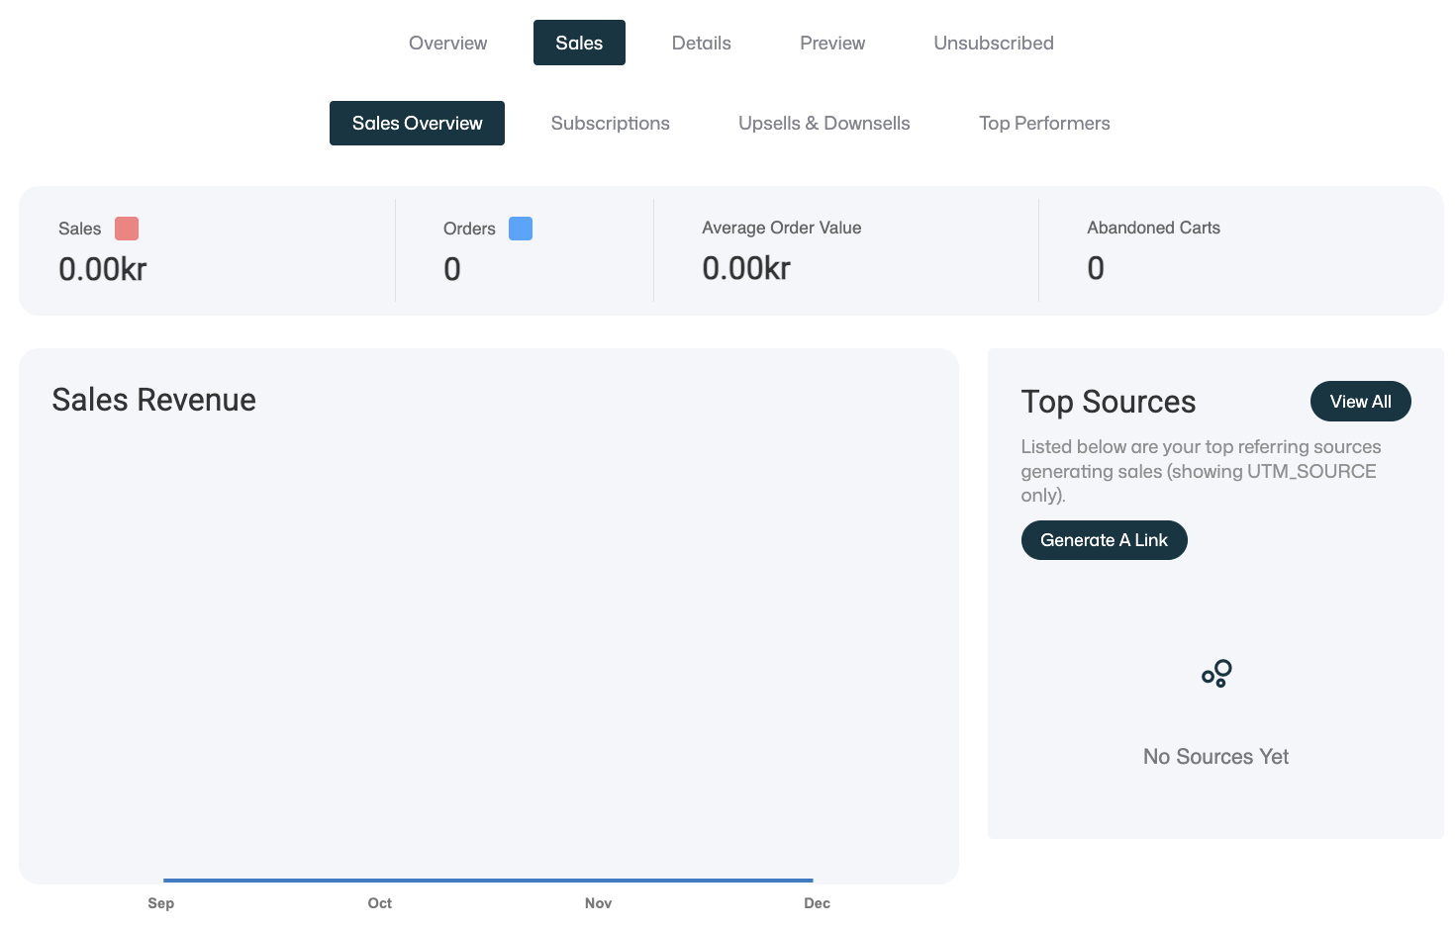Open the Overview tab

pos(447,43)
